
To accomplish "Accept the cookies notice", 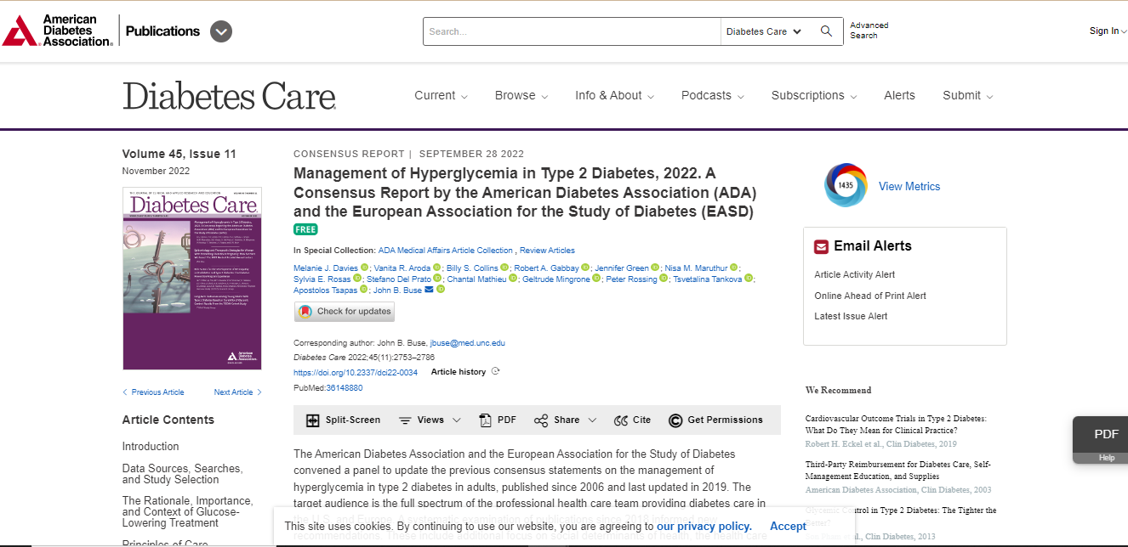I will click(788, 526).
